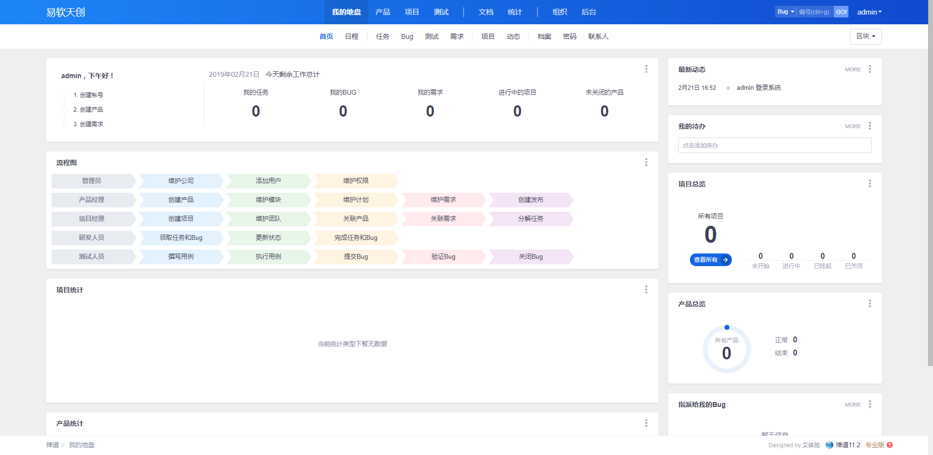Image resolution: width=933 pixels, height=455 pixels.
Task: Select the 动态 sub-navigation tab
Action: (513, 36)
